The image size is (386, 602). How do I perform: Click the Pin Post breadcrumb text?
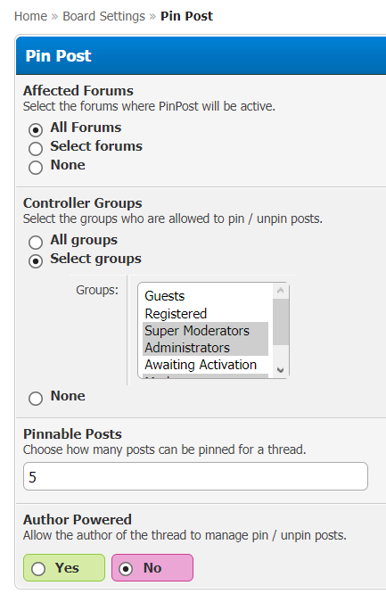(186, 16)
